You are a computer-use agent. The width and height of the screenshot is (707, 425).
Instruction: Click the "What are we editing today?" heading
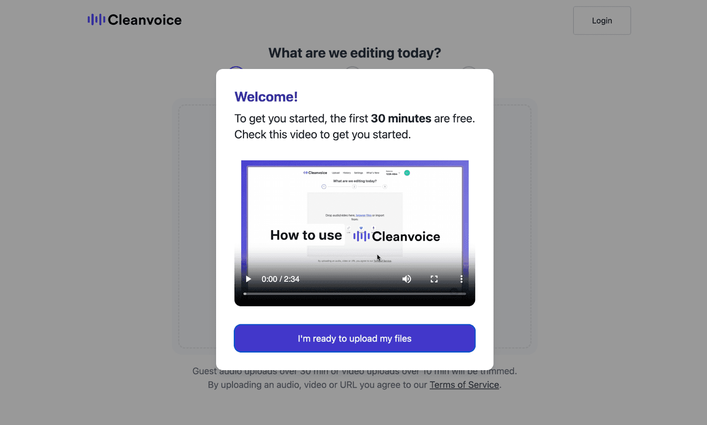pyautogui.click(x=355, y=53)
